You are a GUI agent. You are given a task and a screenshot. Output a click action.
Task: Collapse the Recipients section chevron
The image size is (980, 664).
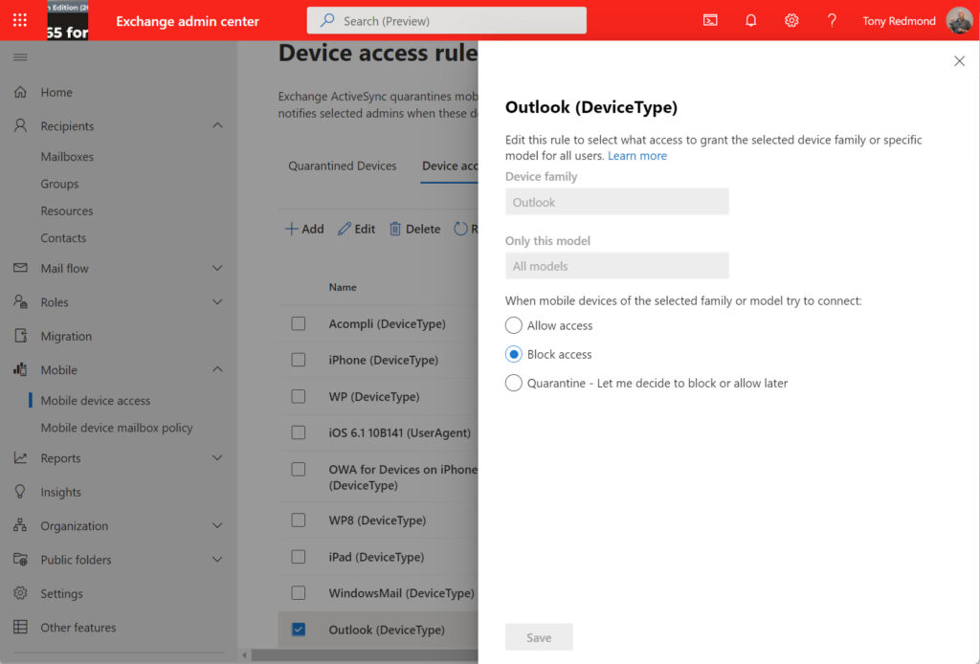click(x=217, y=125)
